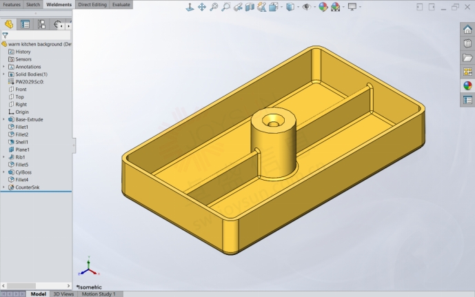Click the View Settings monitor icon
Image resolution: width=475 pixels, height=297 pixels.
tap(352, 7)
